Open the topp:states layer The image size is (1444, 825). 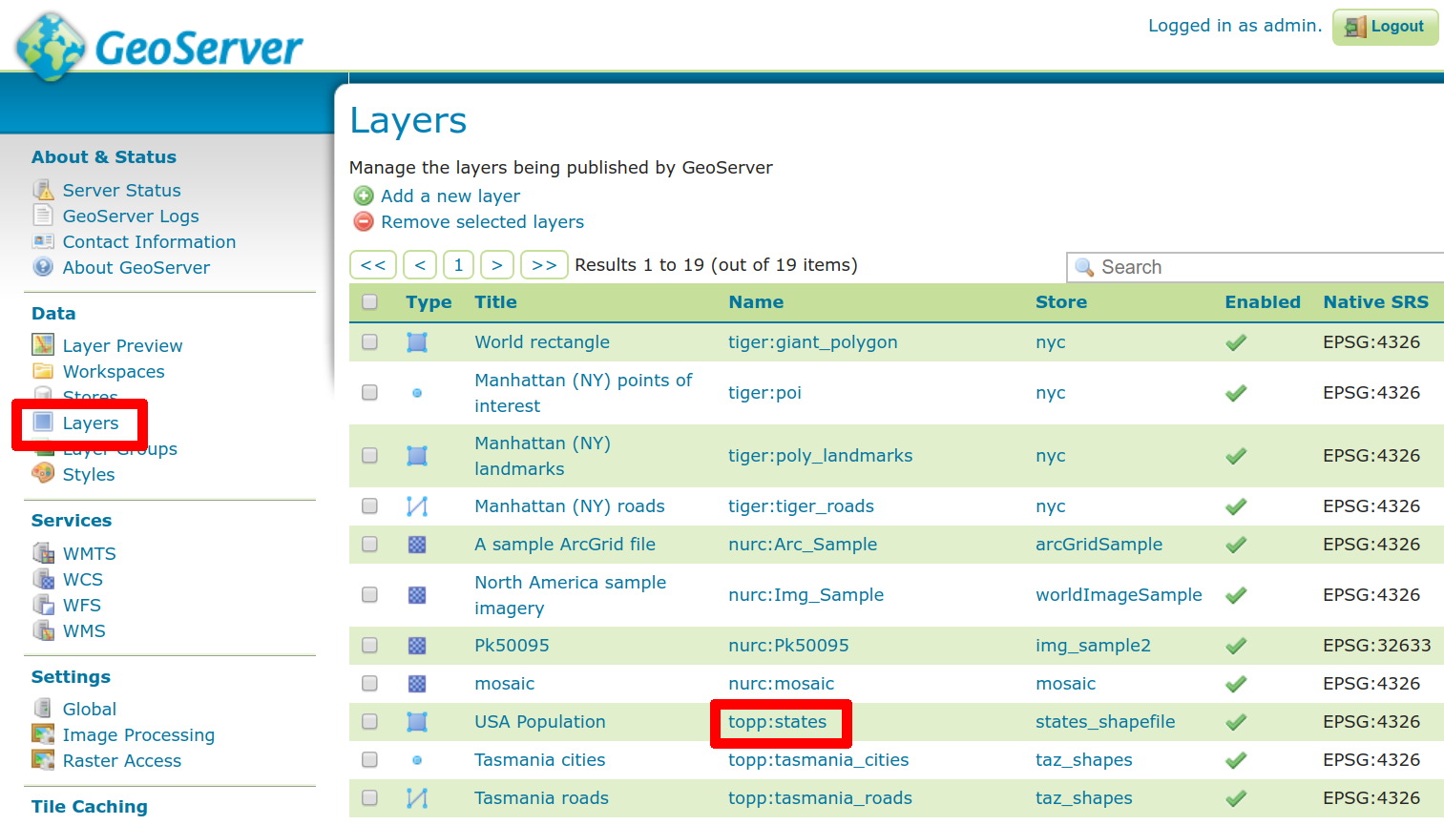click(778, 722)
